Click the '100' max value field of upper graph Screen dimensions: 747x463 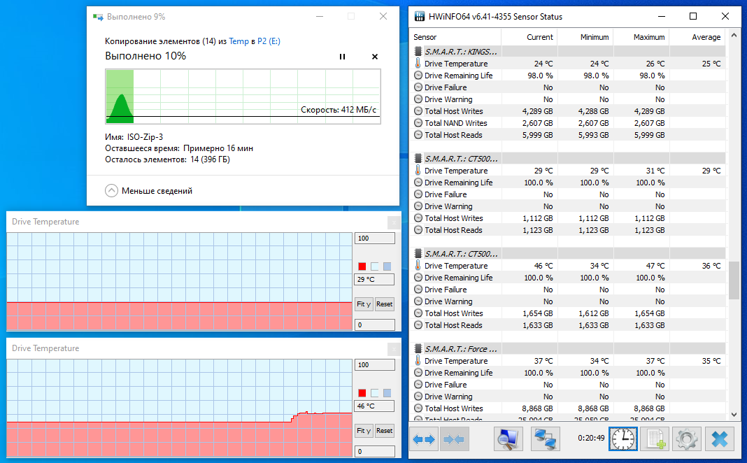pos(374,238)
